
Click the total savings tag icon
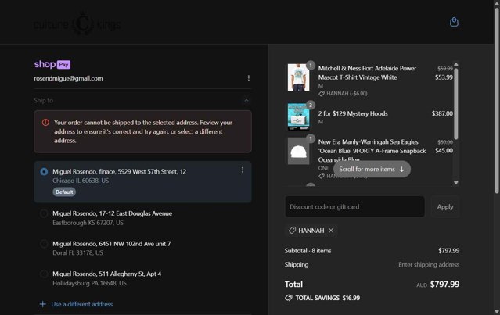(288, 298)
